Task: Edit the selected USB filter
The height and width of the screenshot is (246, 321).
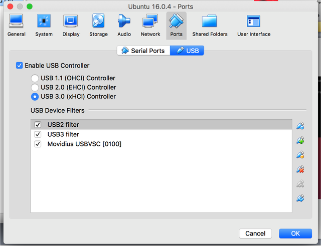Action: point(300,155)
